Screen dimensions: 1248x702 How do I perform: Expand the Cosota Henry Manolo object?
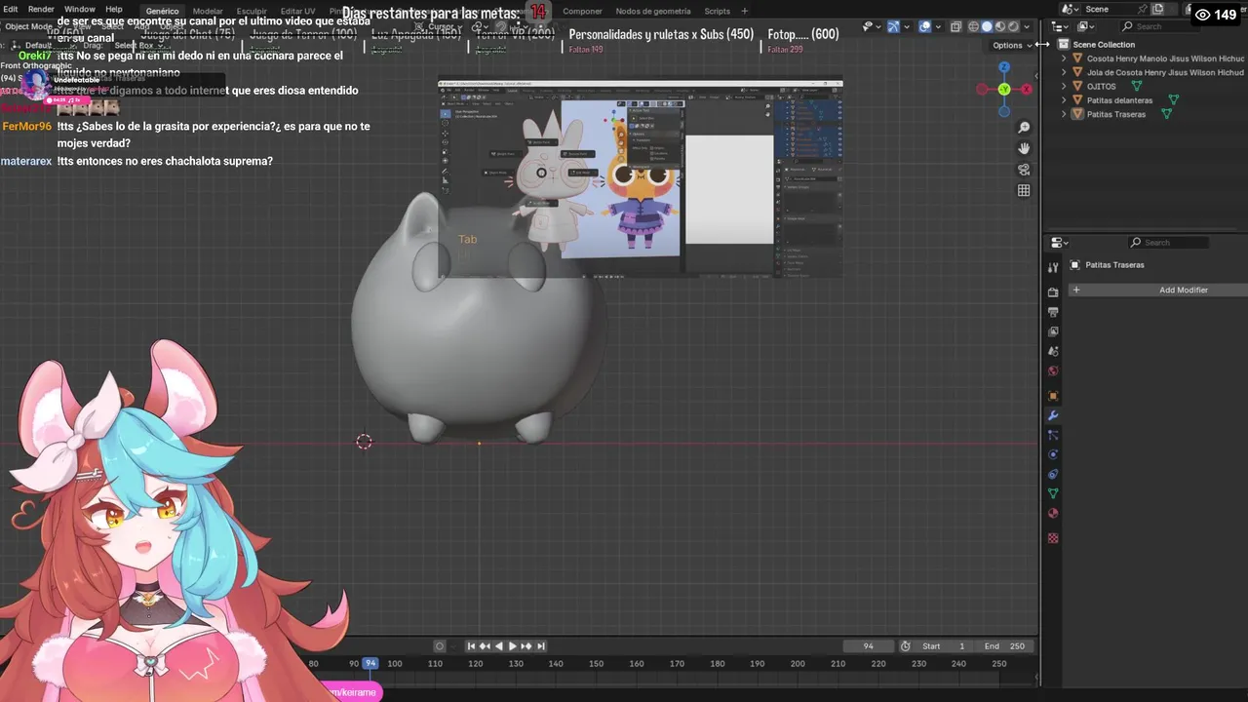1064,58
